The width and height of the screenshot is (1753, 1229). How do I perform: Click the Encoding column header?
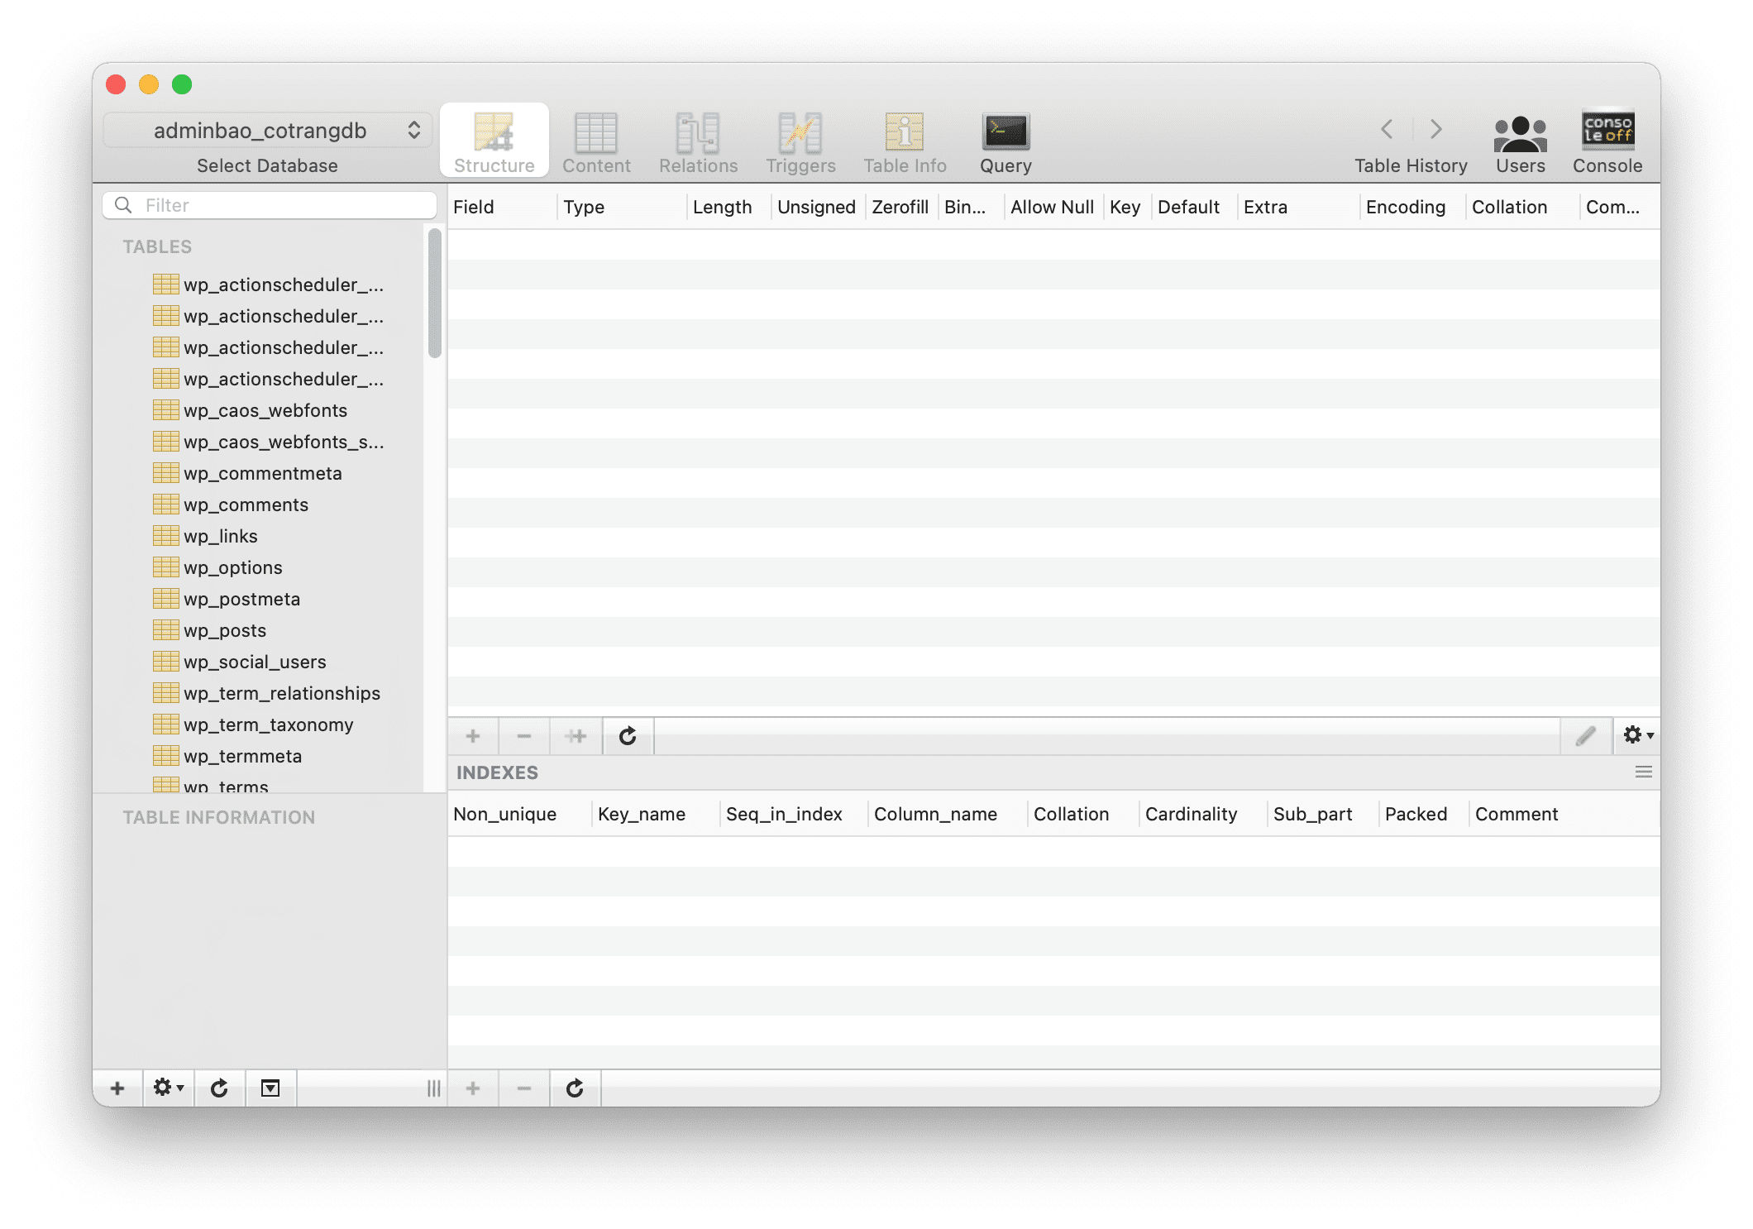(1412, 207)
